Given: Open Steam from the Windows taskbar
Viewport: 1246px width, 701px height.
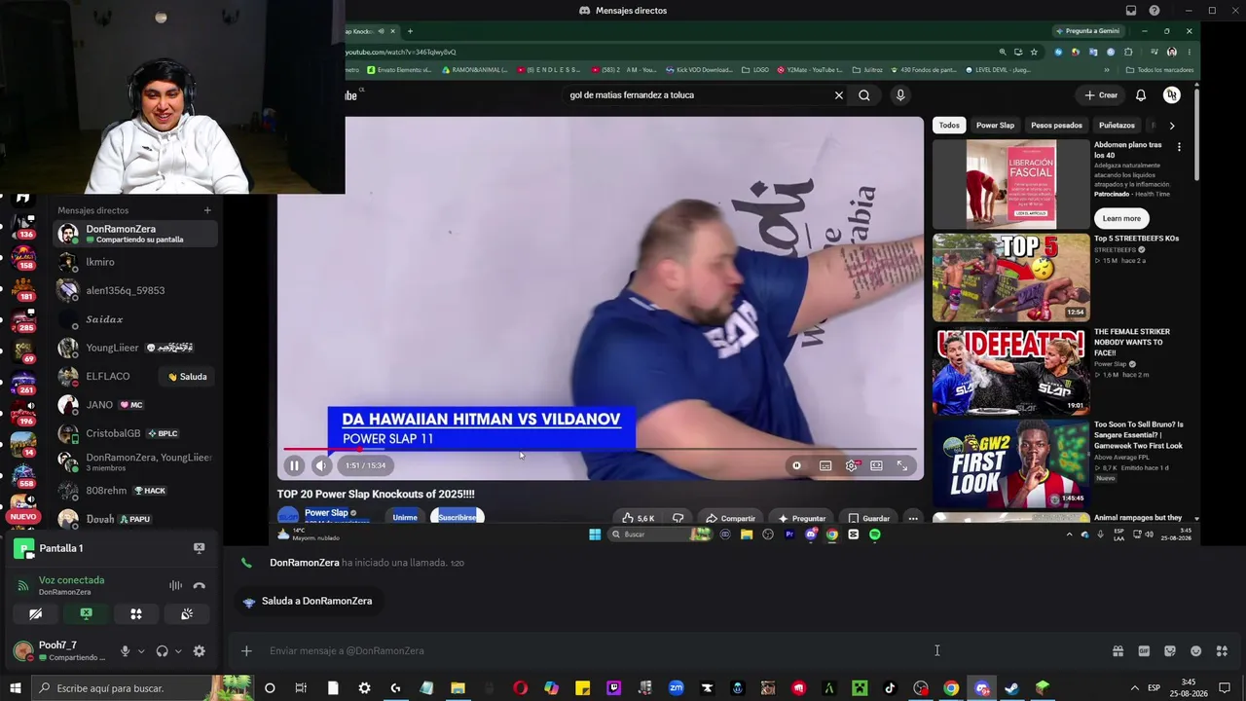Looking at the screenshot, I should (1011, 688).
